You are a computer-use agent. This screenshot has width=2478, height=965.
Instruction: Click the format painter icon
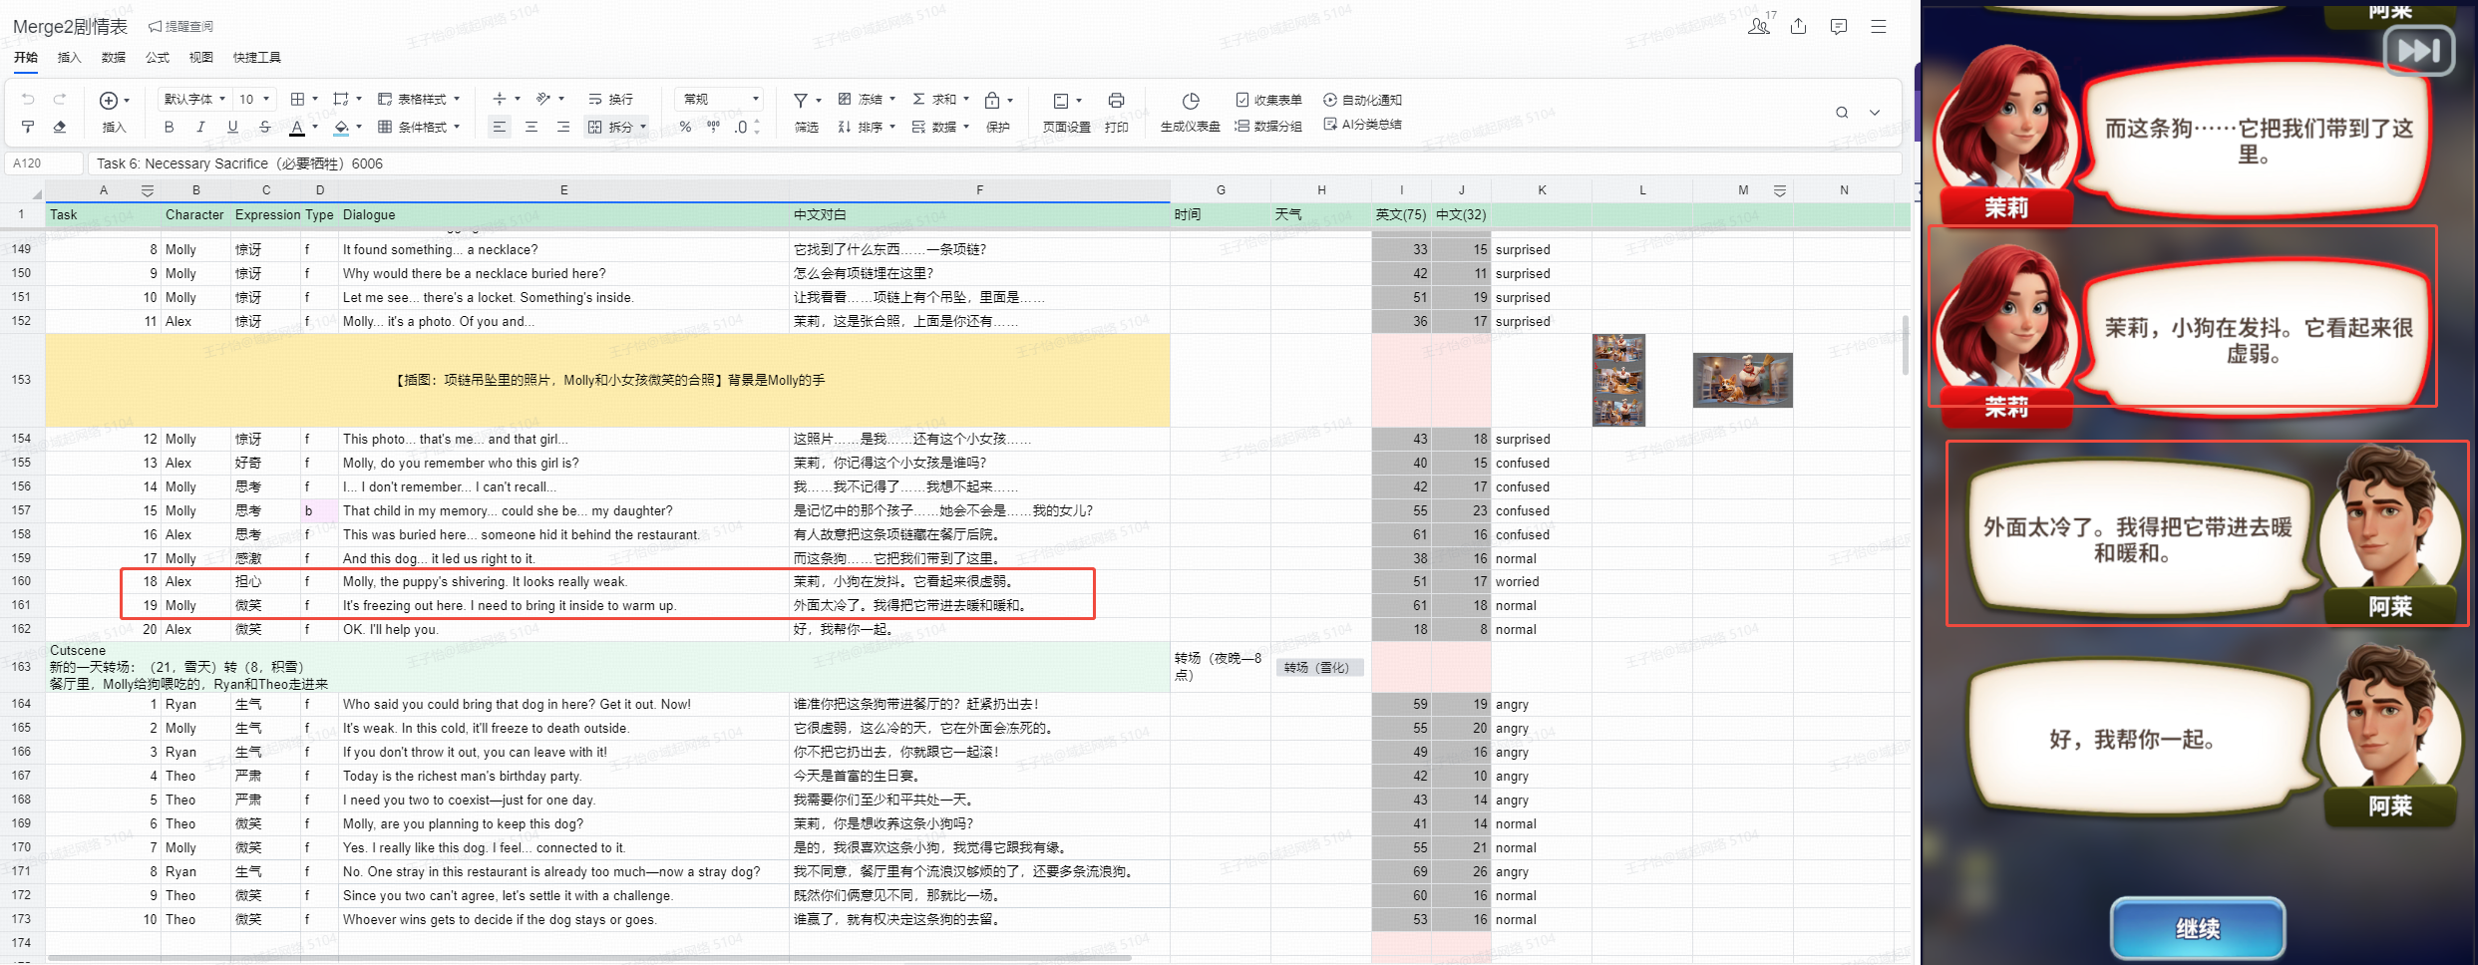click(x=28, y=127)
